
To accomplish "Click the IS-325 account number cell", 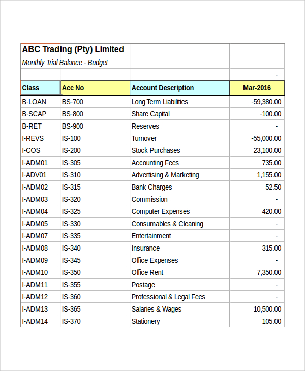I will pyautogui.click(x=71, y=211).
